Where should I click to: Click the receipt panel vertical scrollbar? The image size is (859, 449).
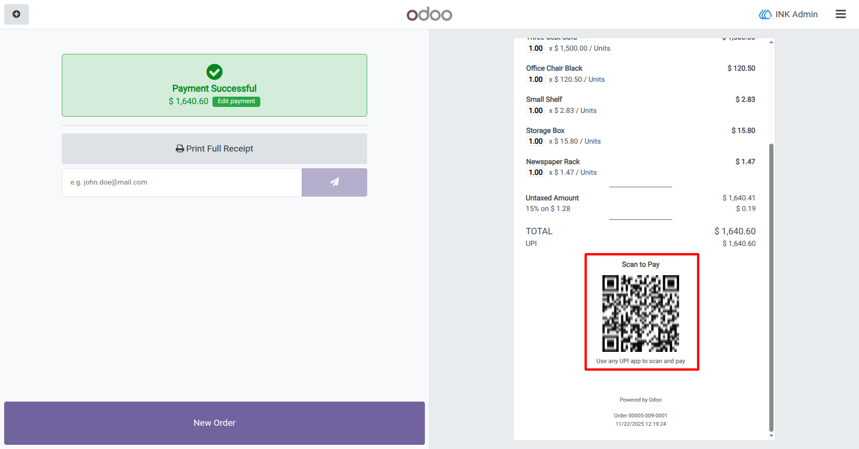771,287
